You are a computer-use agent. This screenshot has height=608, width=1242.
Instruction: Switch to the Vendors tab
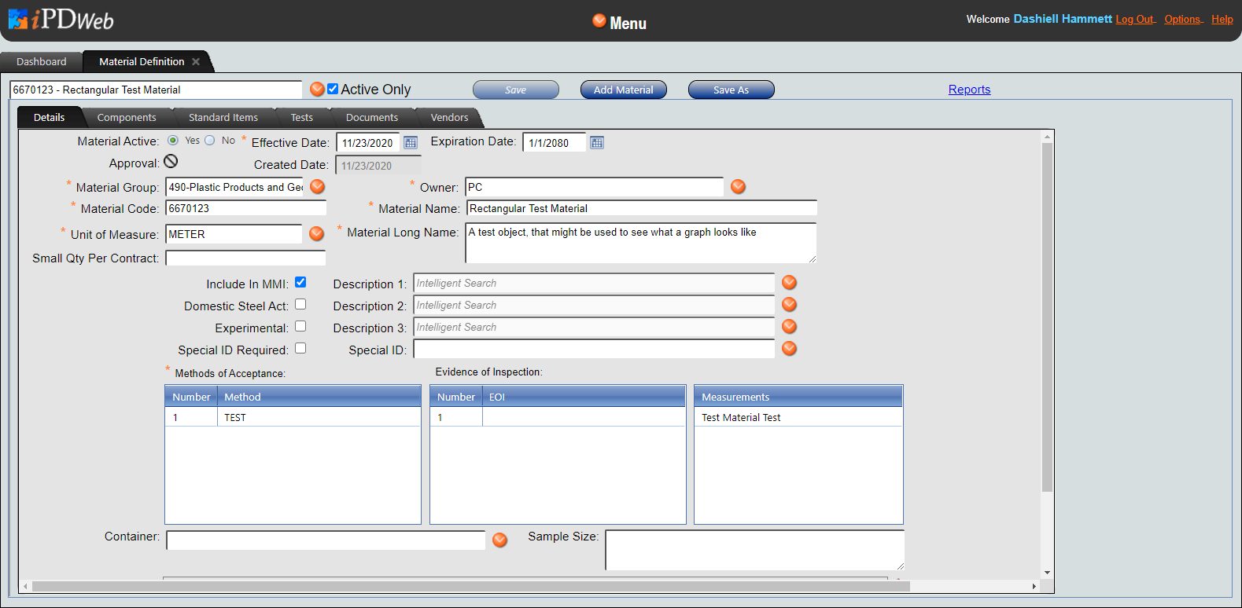pyautogui.click(x=449, y=118)
